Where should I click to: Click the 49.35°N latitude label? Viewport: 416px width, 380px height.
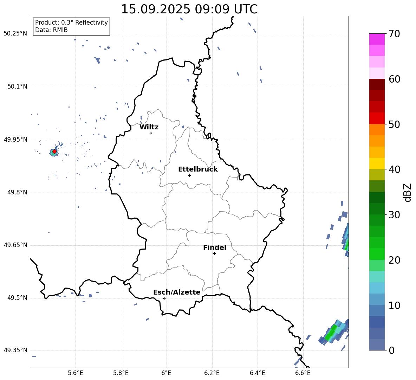coord(15,350)
